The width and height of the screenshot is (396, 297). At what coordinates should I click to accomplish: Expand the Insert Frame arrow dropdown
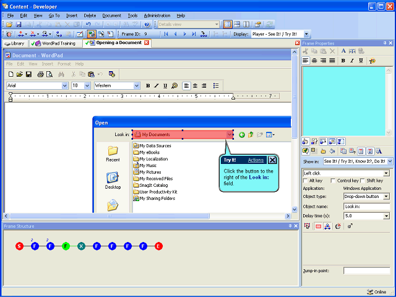pyautogui.click(x=26, y=34)
